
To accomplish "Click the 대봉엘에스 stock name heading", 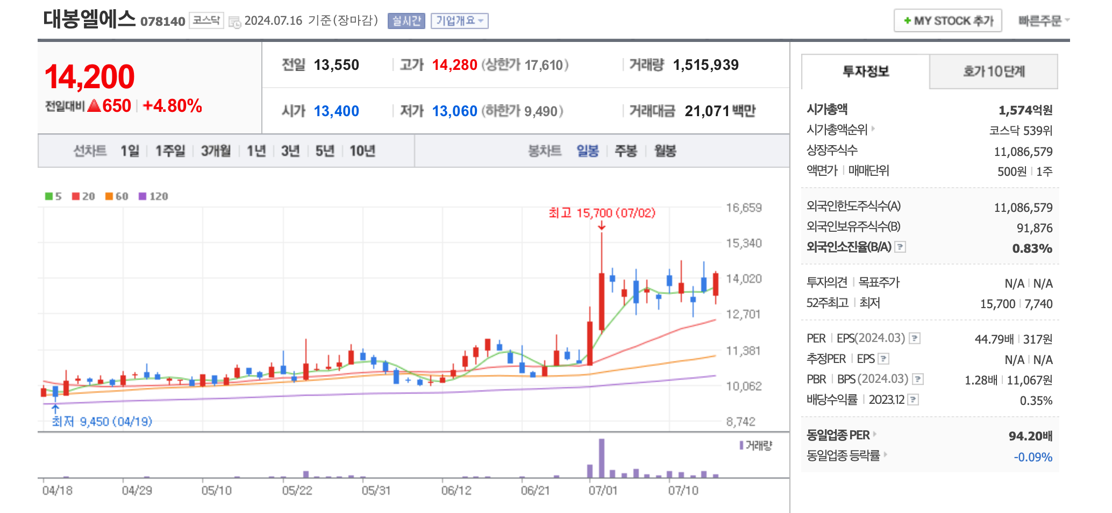I will tap(89, 19).
